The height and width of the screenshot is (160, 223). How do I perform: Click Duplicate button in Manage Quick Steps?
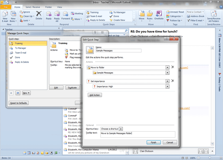pos(72,88)
